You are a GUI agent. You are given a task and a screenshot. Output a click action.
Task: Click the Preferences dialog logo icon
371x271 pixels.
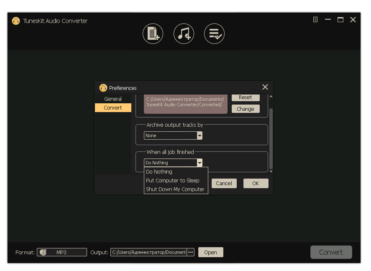coord(103,88)
